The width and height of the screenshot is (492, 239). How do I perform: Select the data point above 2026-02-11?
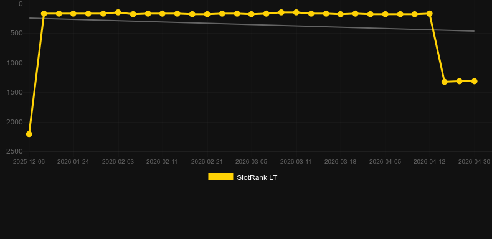click(163, 14)
